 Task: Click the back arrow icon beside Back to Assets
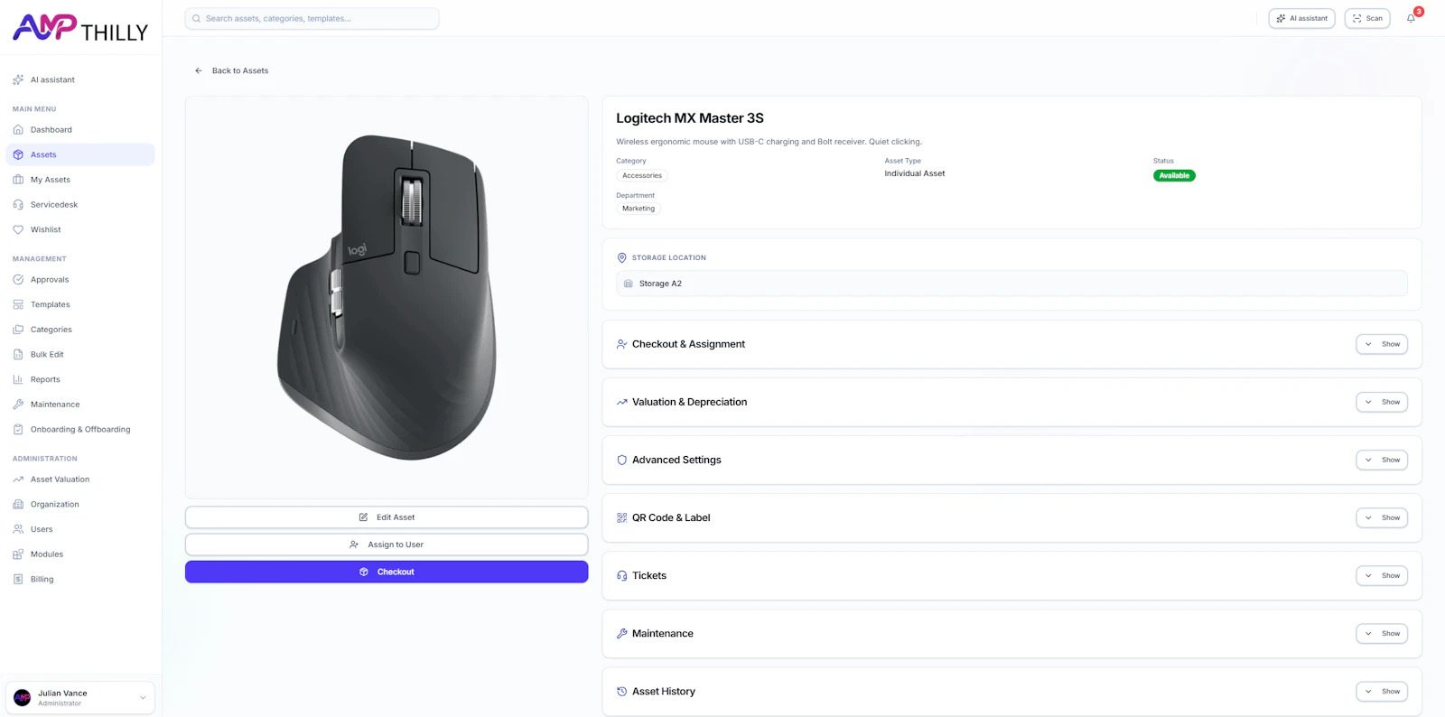point(199,70)
